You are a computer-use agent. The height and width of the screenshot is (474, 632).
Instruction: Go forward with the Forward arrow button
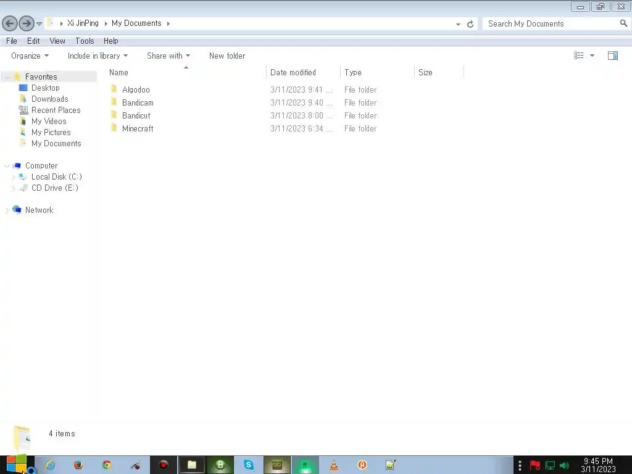coord(27,23)
